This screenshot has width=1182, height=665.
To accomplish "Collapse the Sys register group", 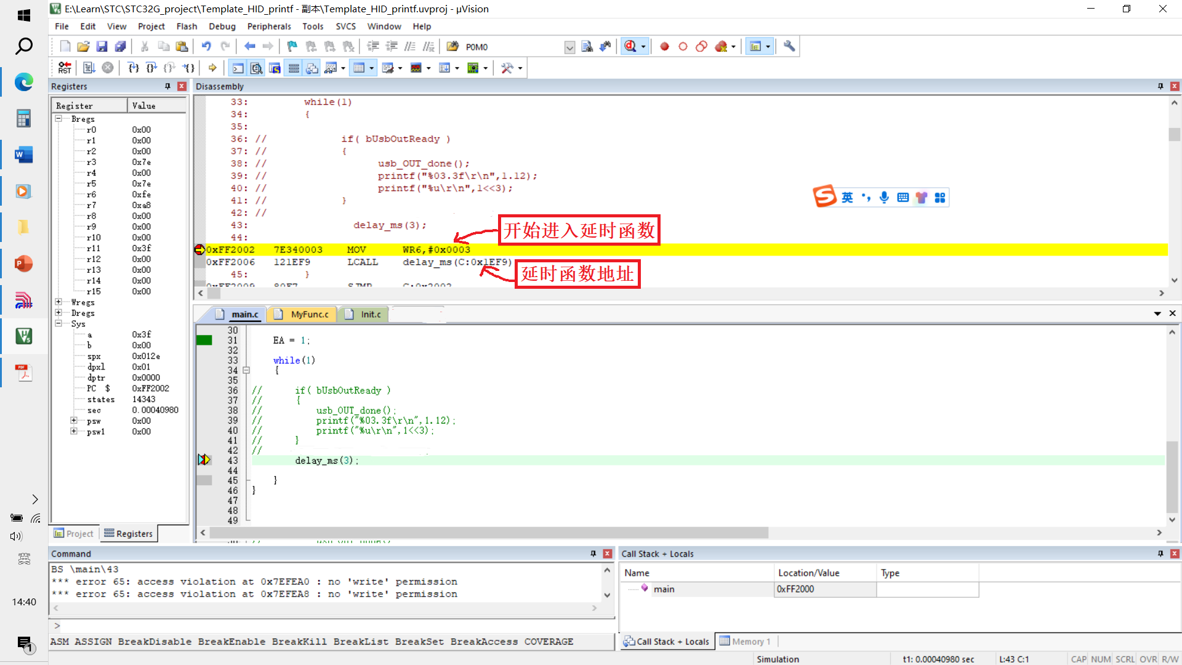I will click(58, 323).
